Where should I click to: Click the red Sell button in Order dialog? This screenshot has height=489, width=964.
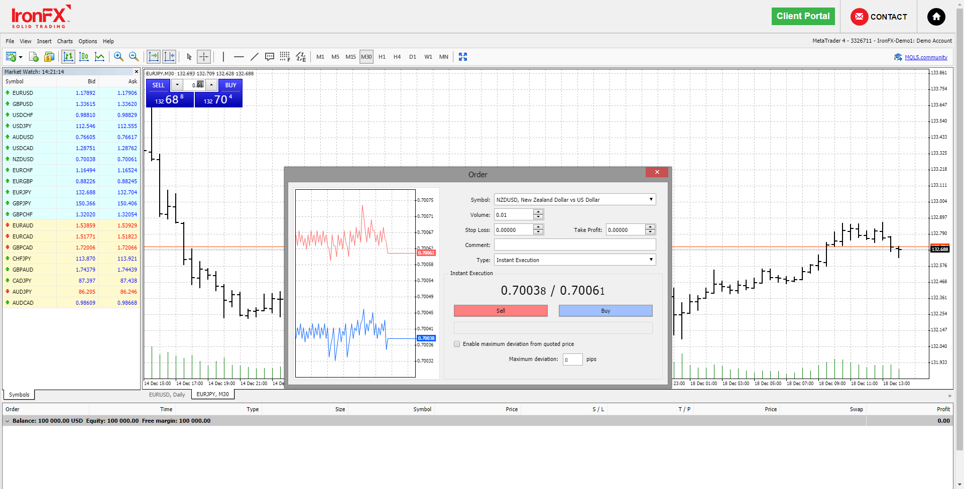click(x=501, y=311)
